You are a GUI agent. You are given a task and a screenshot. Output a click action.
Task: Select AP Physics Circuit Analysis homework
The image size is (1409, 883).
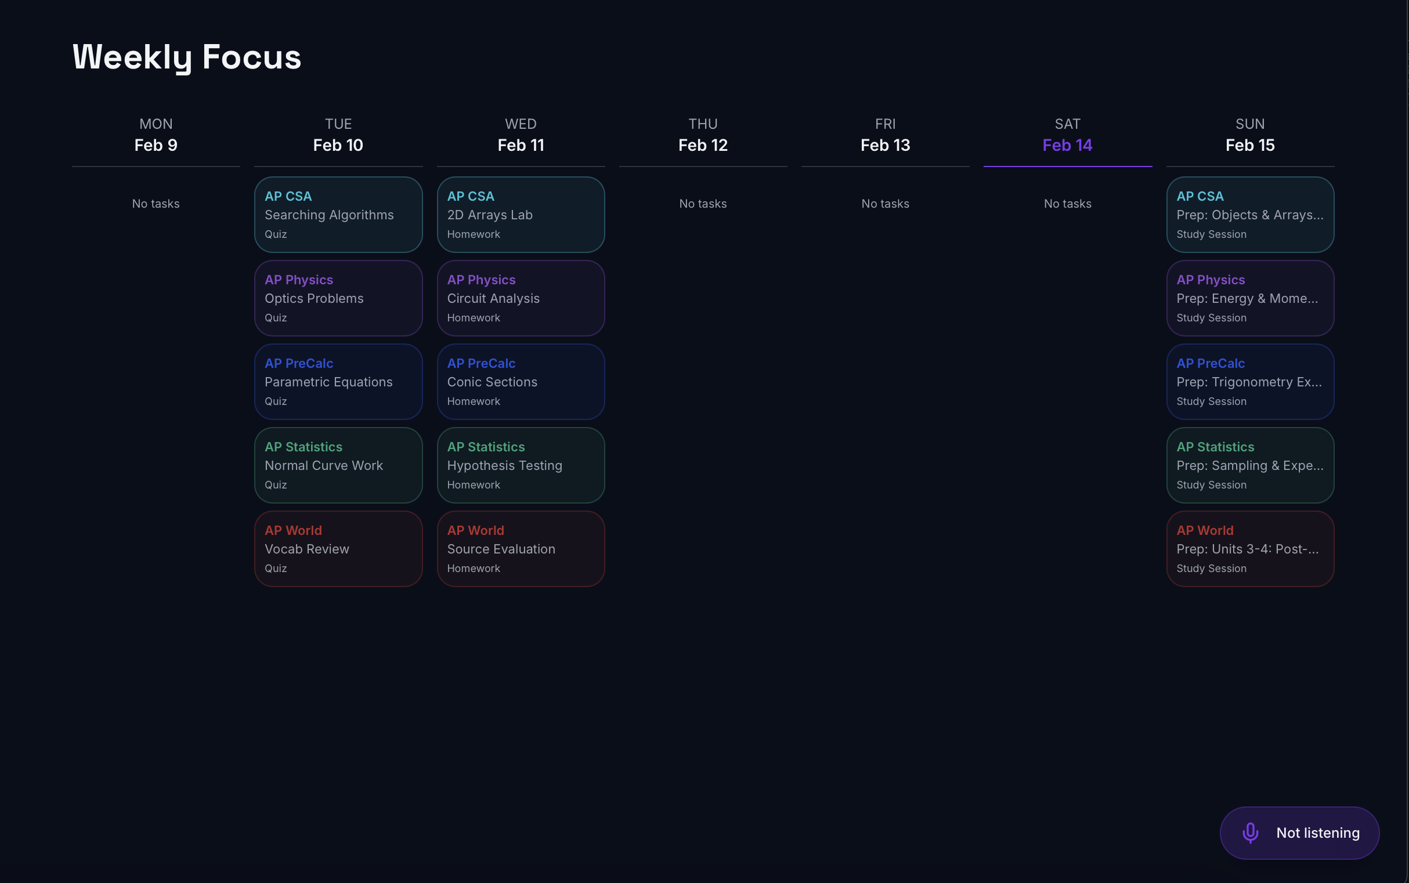[521, 298]
